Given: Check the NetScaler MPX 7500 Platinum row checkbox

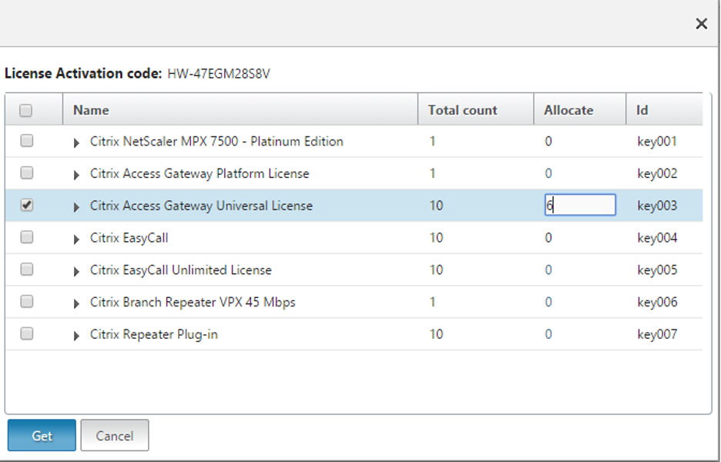Looking at the screenshot, I should click(26, 141).
